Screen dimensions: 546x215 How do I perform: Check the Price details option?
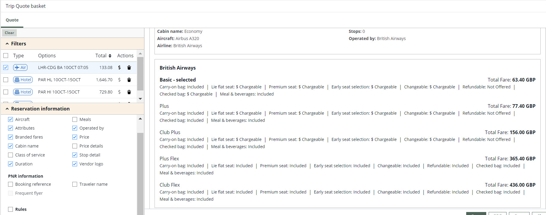(75, 146)
